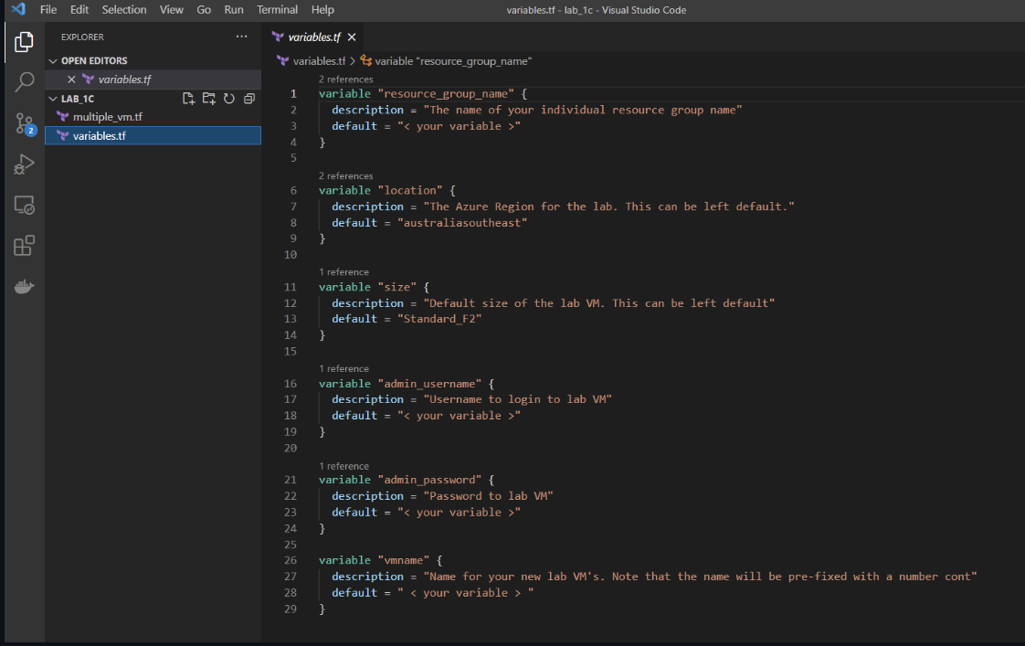Open Source Control view with 2 changes

click(24, 123)
